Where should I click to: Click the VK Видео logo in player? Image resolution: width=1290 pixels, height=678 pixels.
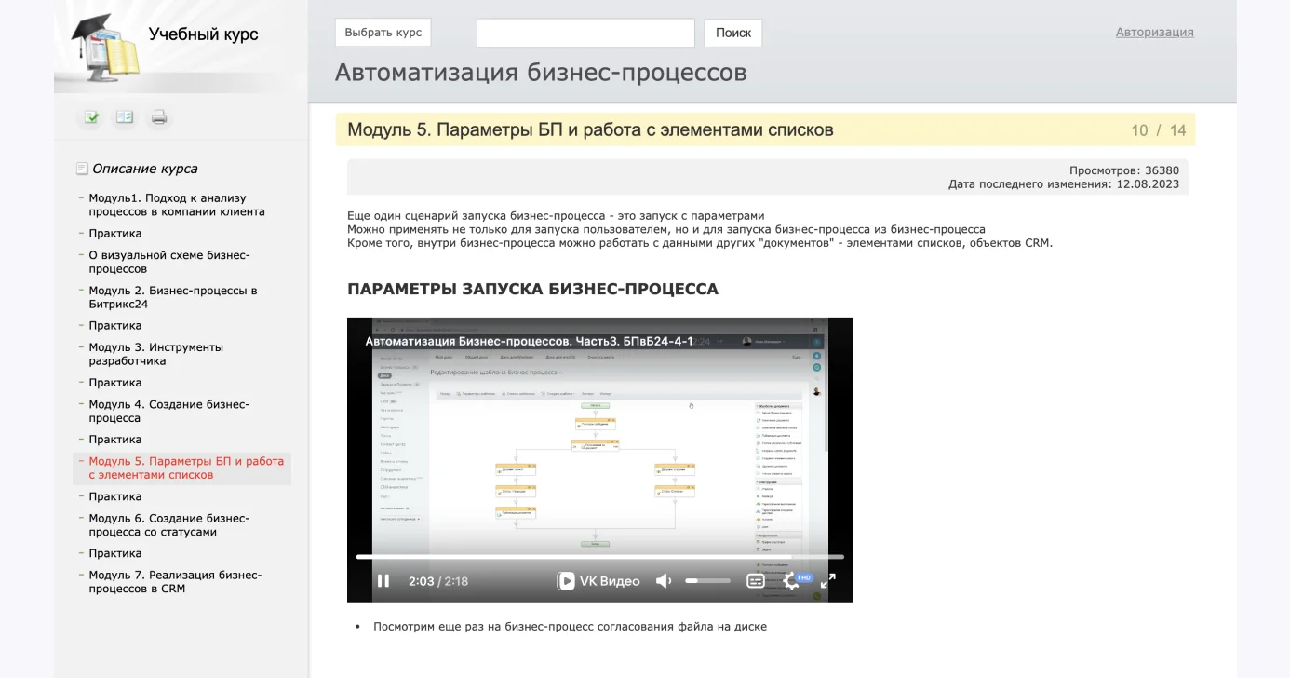pos(598,581)
